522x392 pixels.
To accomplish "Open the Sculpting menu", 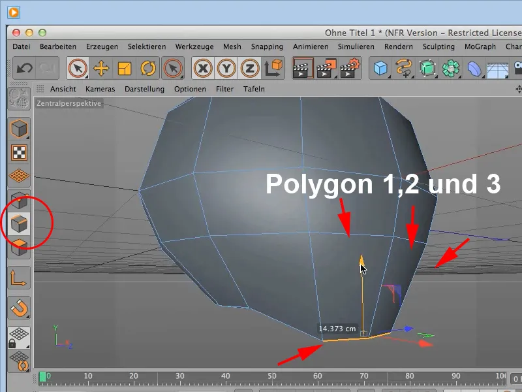I will click(x=438, y=47).
